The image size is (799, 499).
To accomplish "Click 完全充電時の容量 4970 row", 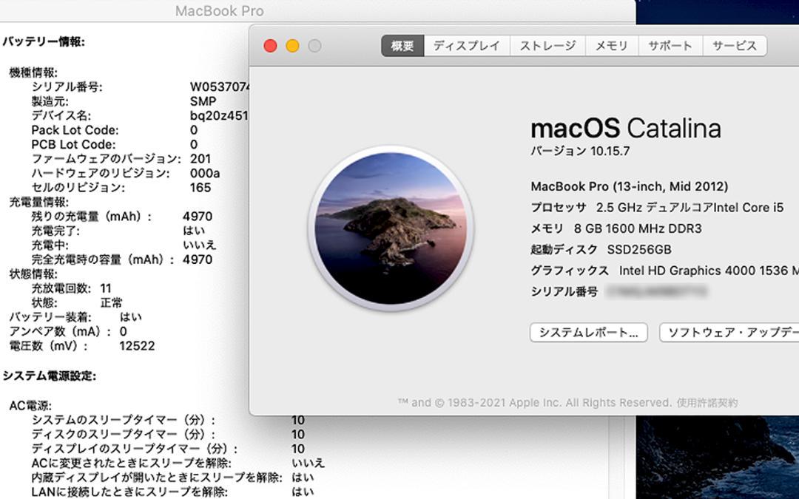I will pyautogui.click(x=122, y=259).
